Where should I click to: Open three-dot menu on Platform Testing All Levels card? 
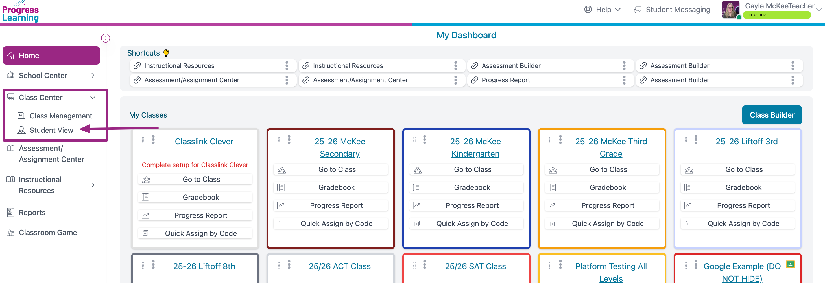[560, 264]
